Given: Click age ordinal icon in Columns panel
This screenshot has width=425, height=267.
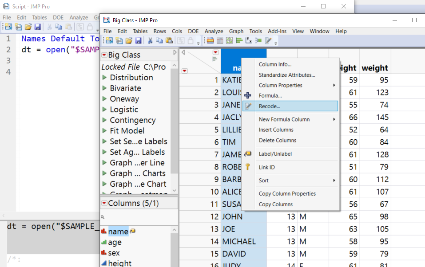Looking at the screenshot, I should (x=103, y=242).
